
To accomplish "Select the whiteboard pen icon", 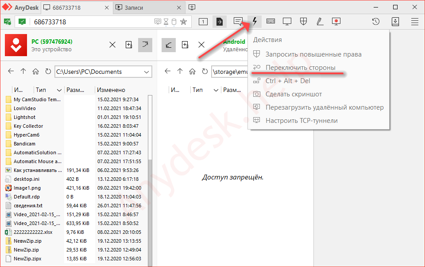I will point(320,21).
